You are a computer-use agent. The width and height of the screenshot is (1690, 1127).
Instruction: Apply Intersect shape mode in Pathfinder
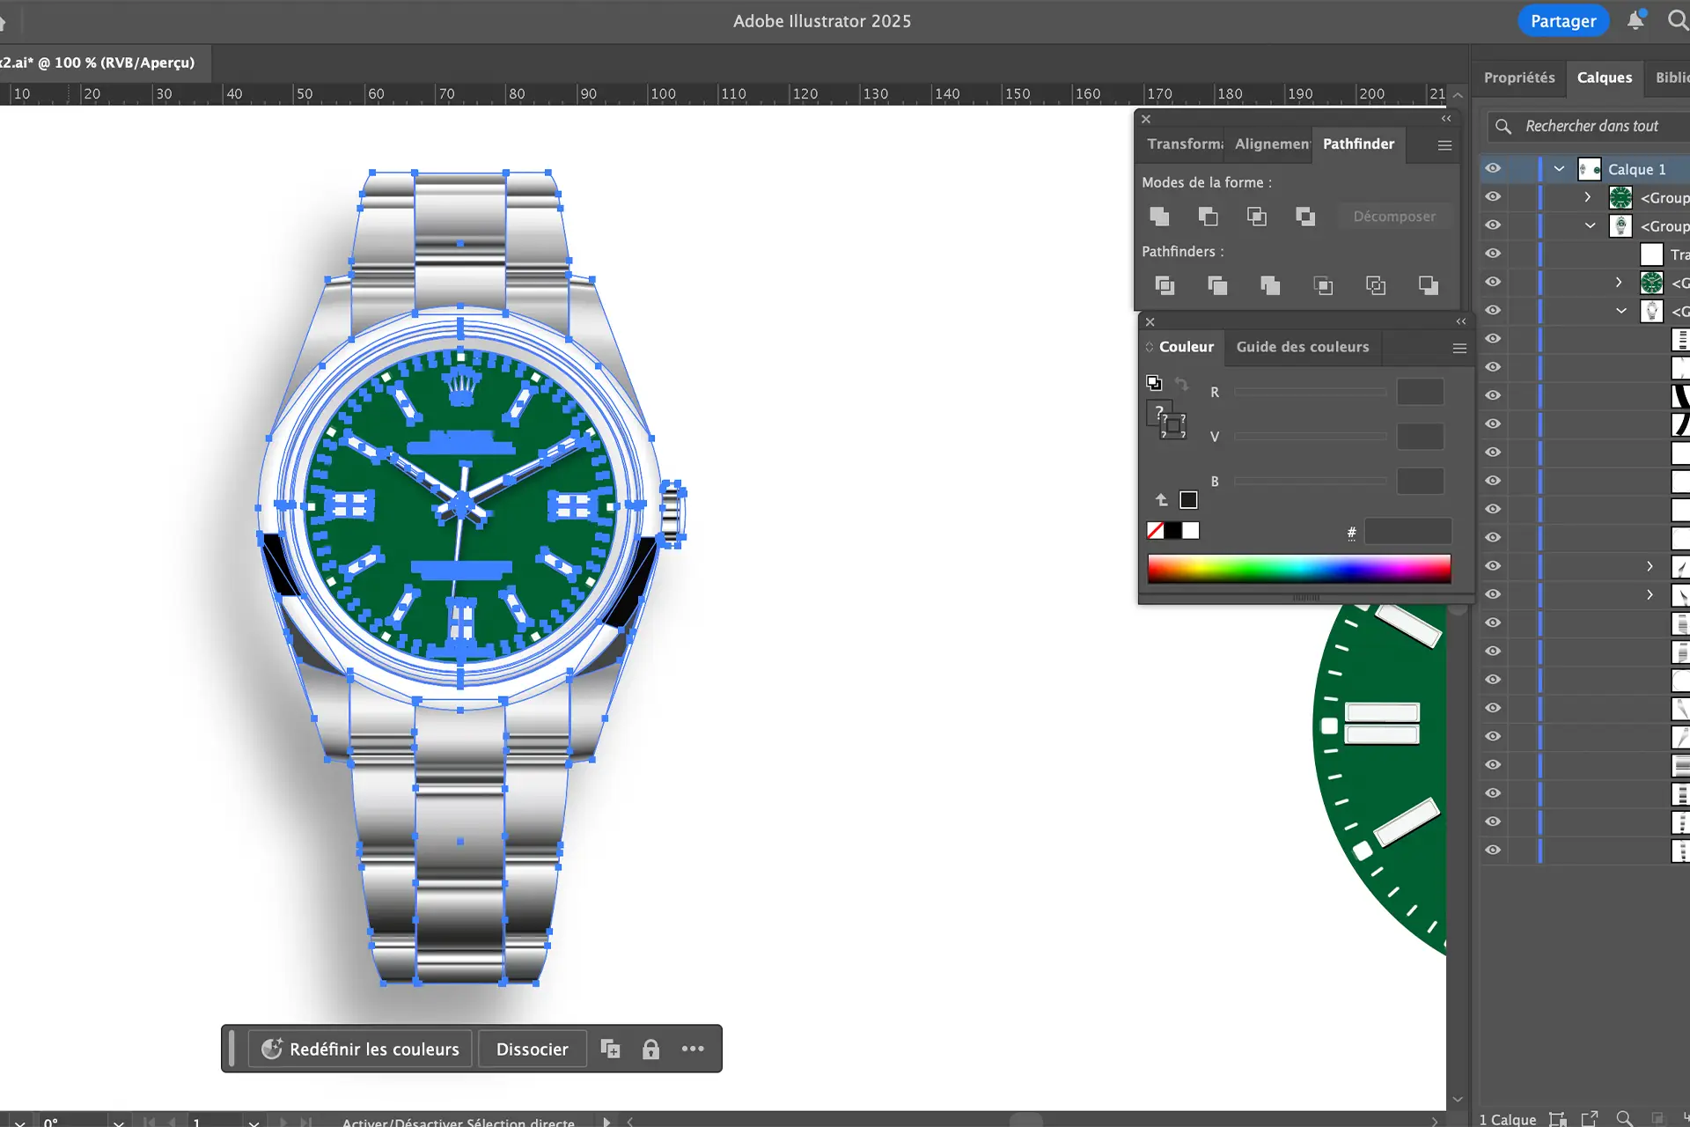(x=1256, y=216)
